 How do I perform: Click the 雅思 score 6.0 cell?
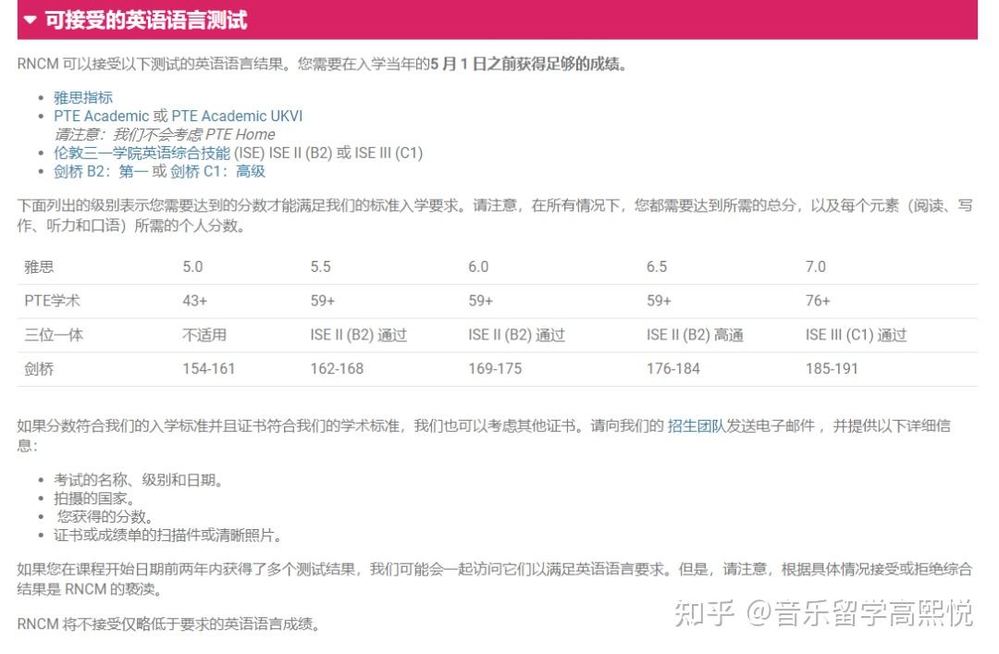click(x=478, y=267)
